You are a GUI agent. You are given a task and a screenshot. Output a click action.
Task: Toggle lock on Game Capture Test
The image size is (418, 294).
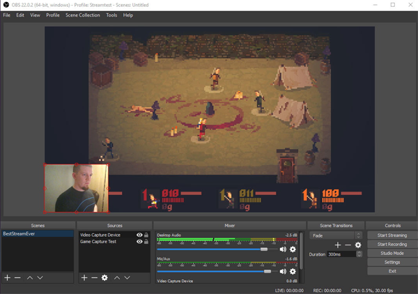click(146, 242)
